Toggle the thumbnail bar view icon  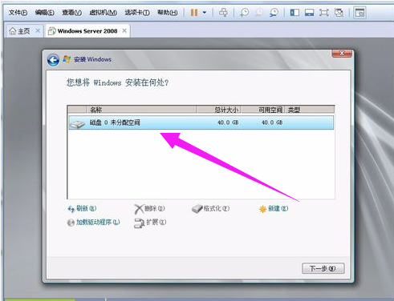coord(309,13)
